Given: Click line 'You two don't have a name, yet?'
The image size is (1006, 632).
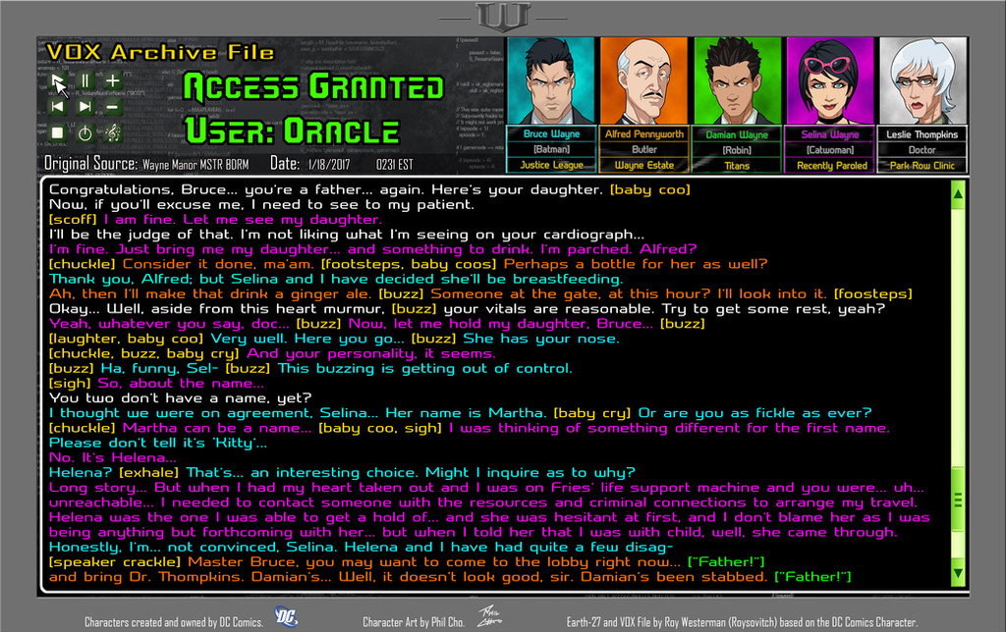Looking at the screenshot, I should pyautogui.click(x=181, y=398).
